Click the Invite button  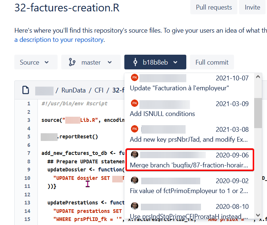tap(252, 7)
